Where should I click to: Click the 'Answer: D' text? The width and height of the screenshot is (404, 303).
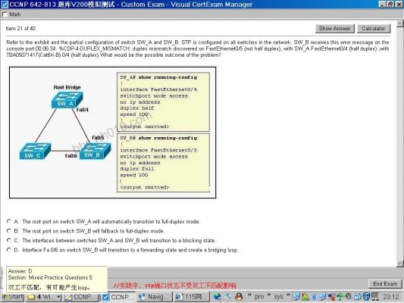click(20, 271)
